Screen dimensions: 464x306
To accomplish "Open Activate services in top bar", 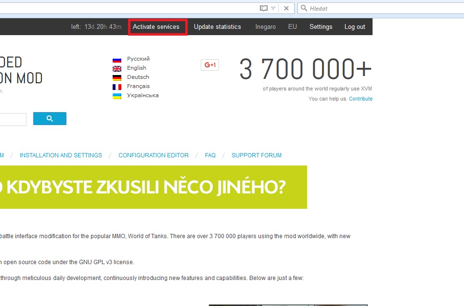I will 156,26.
